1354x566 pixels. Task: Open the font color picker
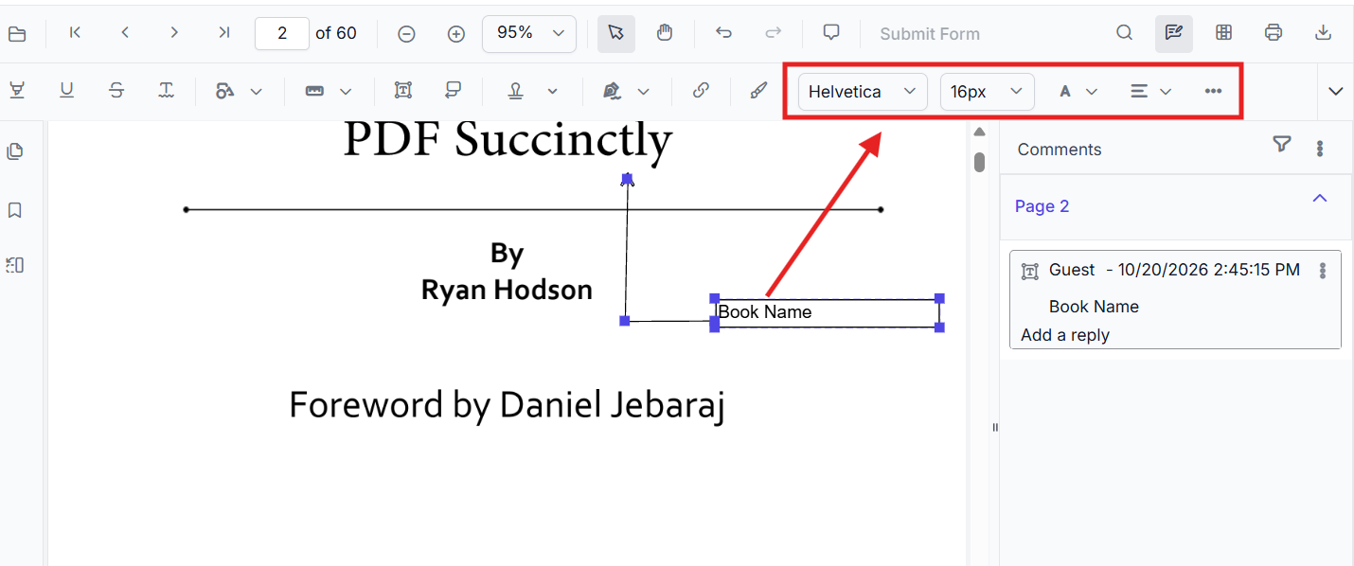click(x=1078, y=92)
